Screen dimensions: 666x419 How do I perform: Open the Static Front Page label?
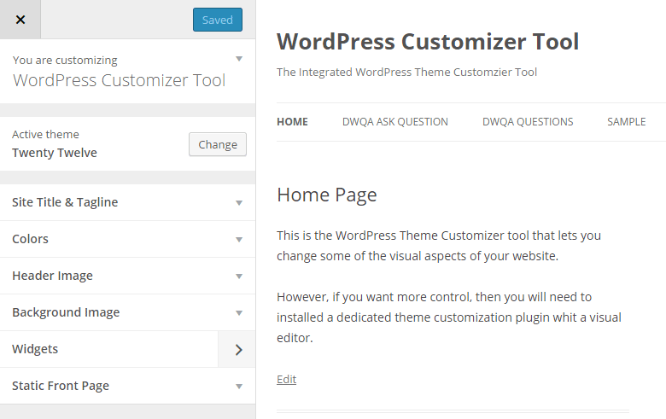(x=61, y=386)
